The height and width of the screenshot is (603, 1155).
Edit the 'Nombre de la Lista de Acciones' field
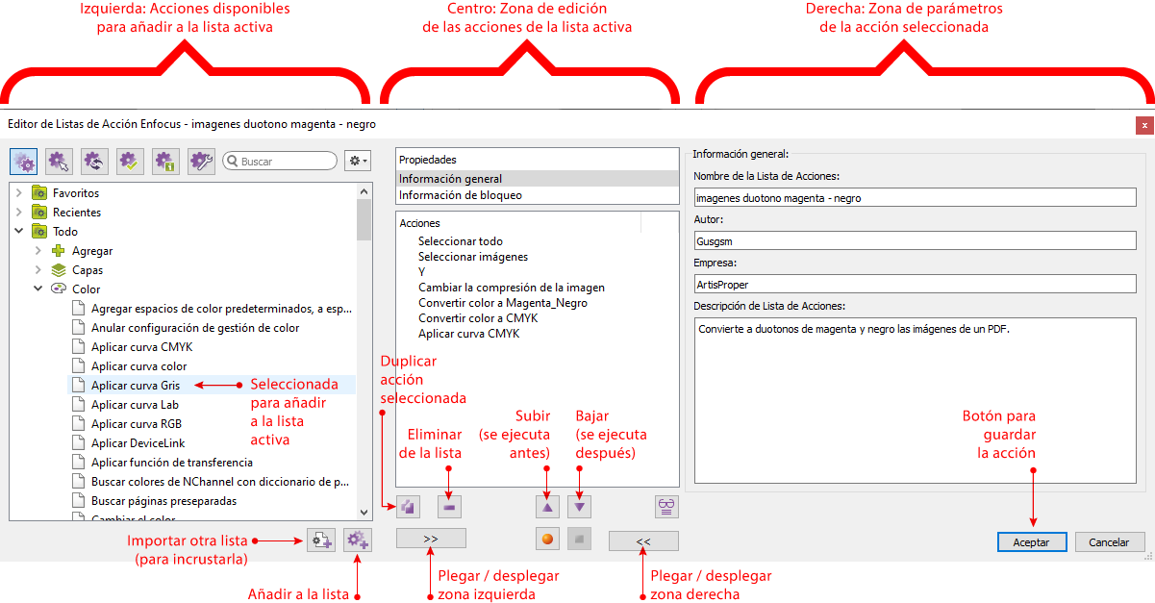coord(915,197)
